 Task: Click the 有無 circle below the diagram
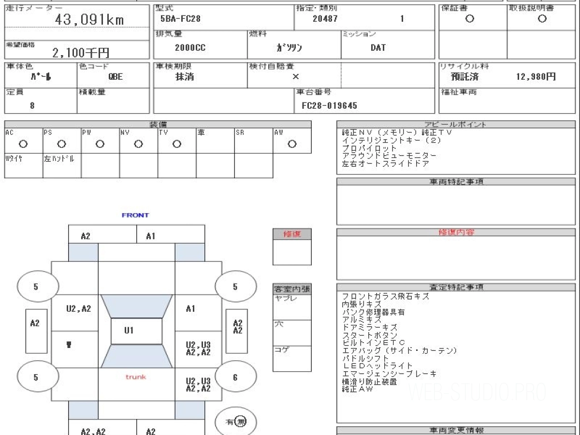[235, 421]
